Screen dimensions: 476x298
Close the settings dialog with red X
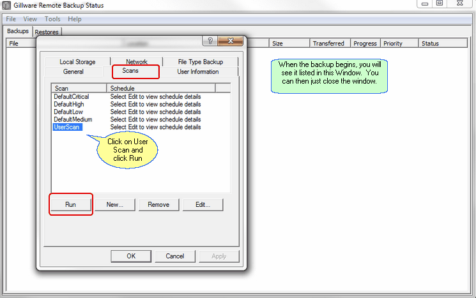point(231,41)
